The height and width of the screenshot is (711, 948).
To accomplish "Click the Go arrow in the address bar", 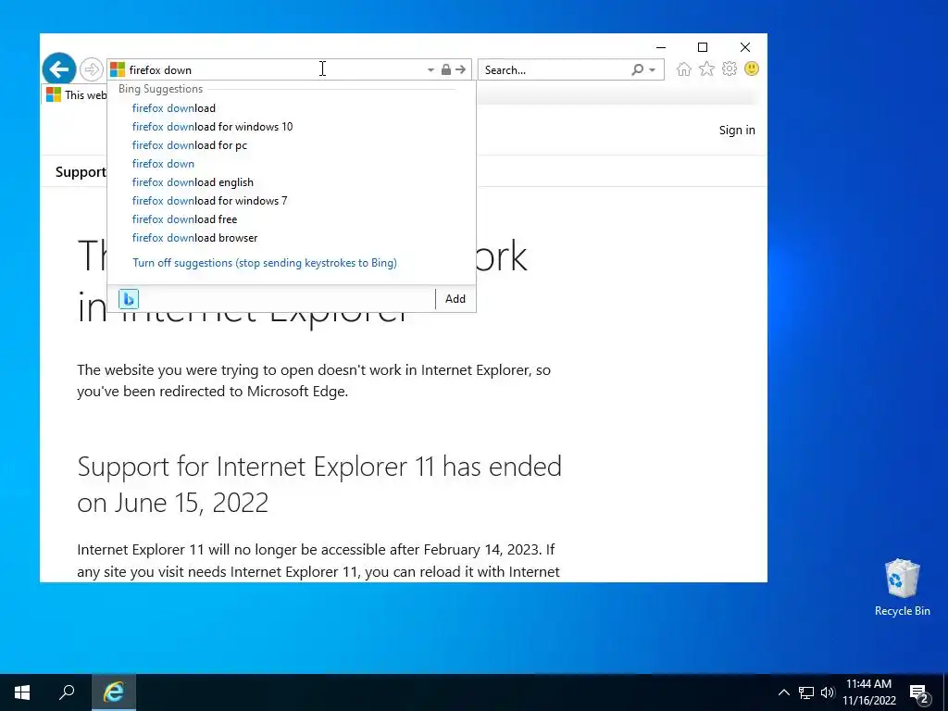I will pos(461,69).
